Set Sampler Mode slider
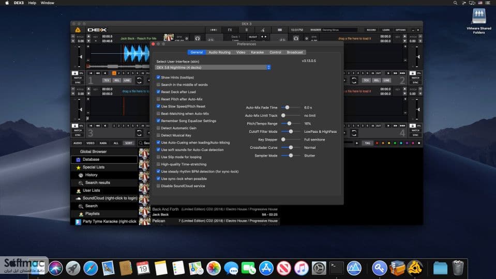 click(x=291, y=156)
